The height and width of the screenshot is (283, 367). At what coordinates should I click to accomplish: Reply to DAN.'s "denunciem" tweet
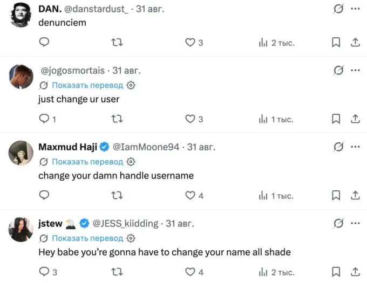pos(44,42)
